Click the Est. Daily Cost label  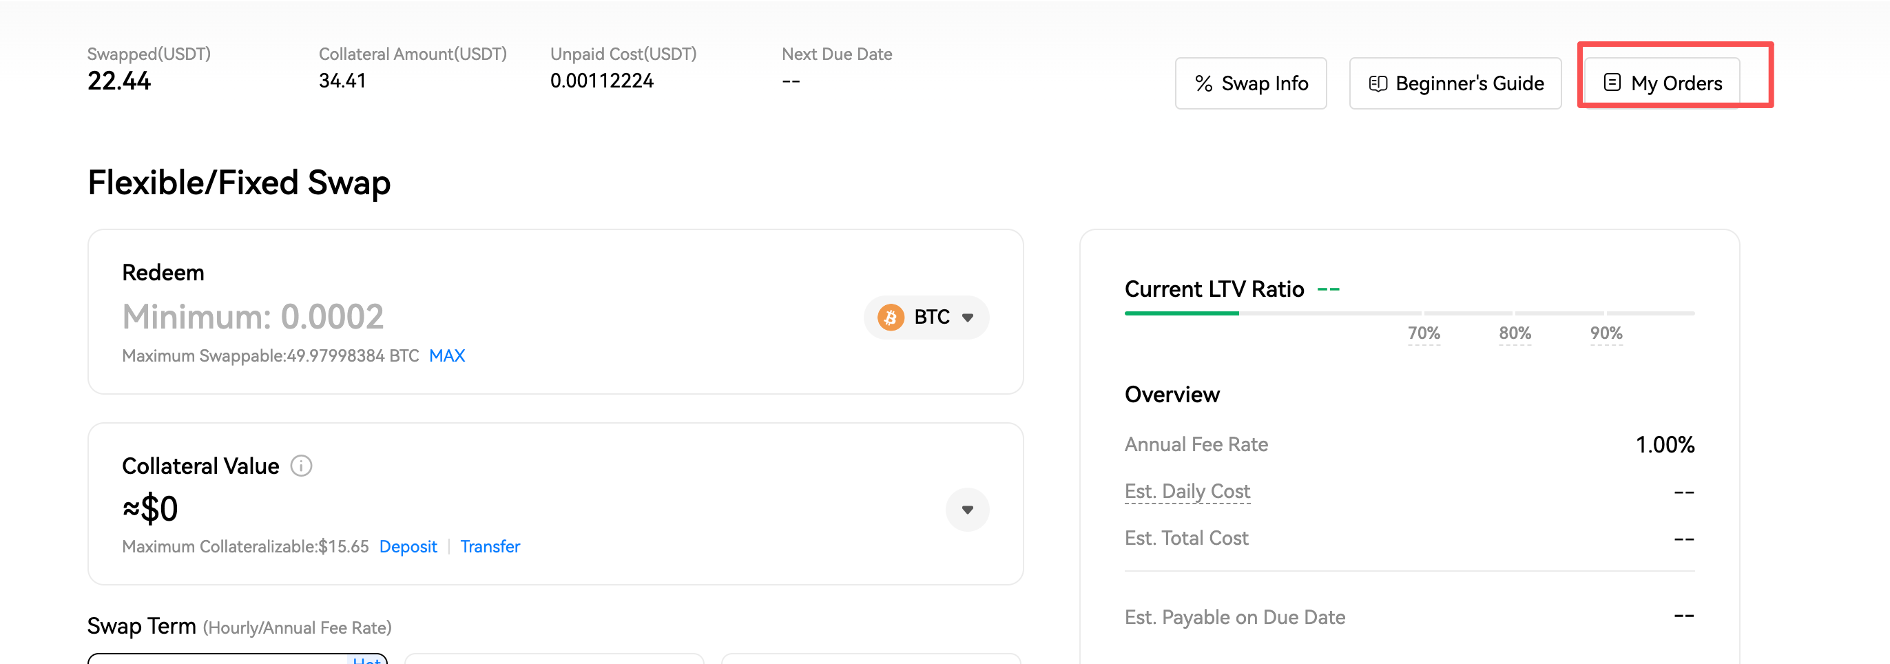pos(1186,491)
